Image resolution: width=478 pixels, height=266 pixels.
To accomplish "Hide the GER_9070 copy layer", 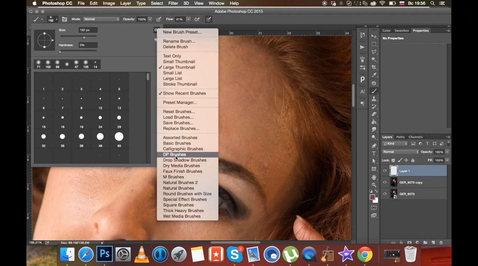I will (x=385, y=182).
